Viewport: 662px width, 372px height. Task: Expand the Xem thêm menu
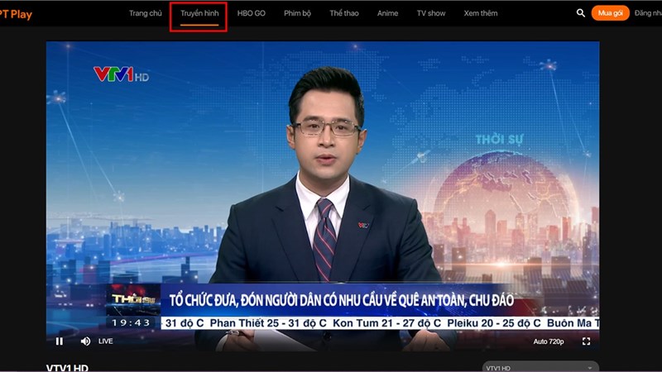click(x=481, y=13)
